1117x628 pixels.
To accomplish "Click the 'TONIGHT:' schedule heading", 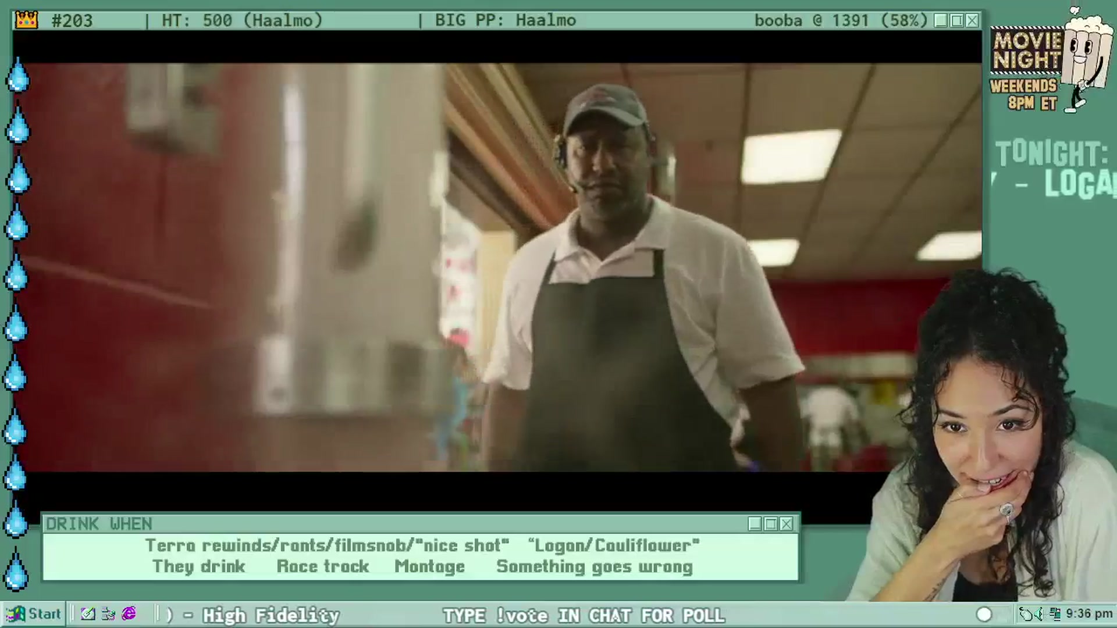I will click(x=1052, y=154).
